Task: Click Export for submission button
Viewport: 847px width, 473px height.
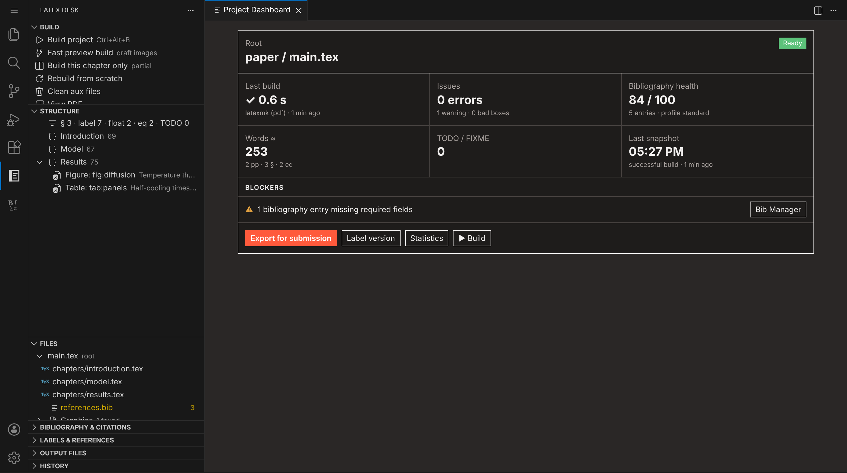Action: coord(291,238)
